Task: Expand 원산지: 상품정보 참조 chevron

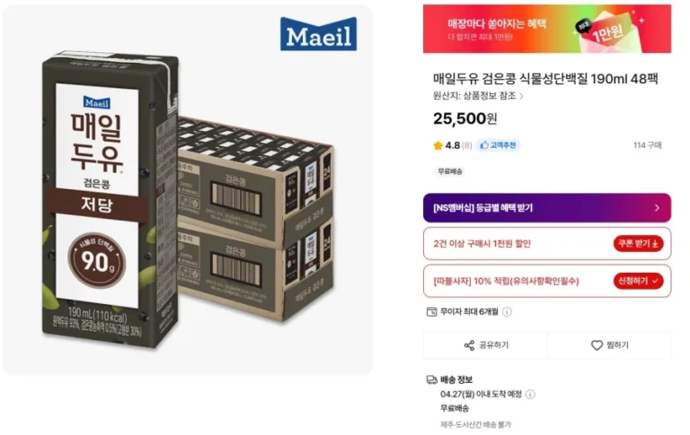Action: [522, 96]
